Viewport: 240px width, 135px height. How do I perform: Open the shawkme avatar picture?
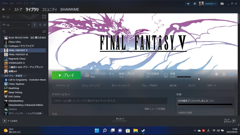(x=201, y=4)
